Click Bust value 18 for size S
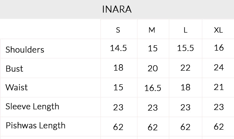The height and width of the screenshot is (139, 234). [x=118, y=68]
